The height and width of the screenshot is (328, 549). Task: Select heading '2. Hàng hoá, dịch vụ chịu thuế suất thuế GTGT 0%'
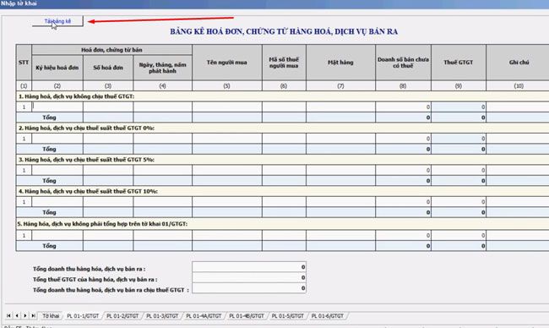(86, 128)
